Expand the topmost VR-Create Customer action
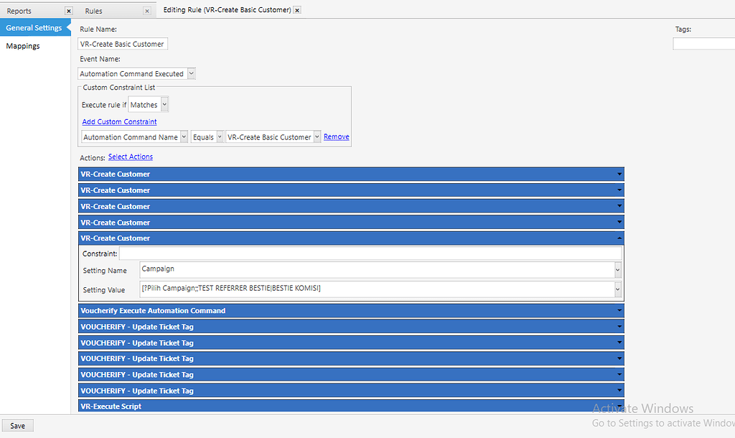Screen dimensions: 735x438 pos(618,174)
